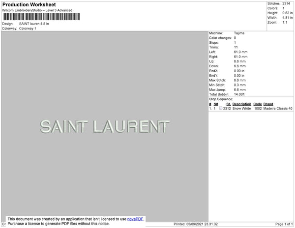Select the Printed date 05/09/2021 text
This screenshot has height=228, width=295.
point(196,224)
